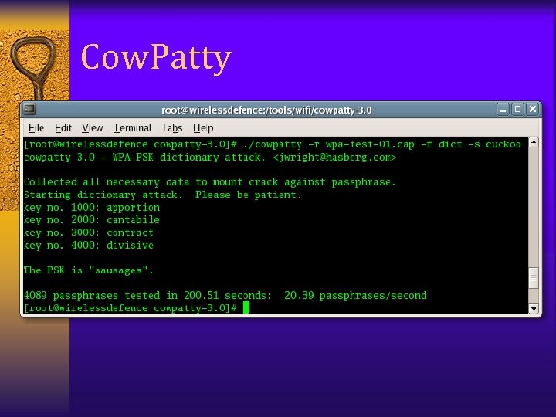This screenshot has height=417, width=556.
Task: Click the text "key no. 2000: cantabile"
Action: coord(92,220)
